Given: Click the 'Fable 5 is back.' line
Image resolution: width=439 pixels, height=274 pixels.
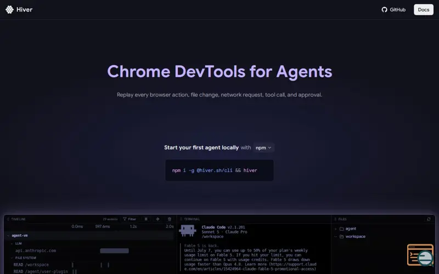Looking at the screenshot, I should point(201,246).
